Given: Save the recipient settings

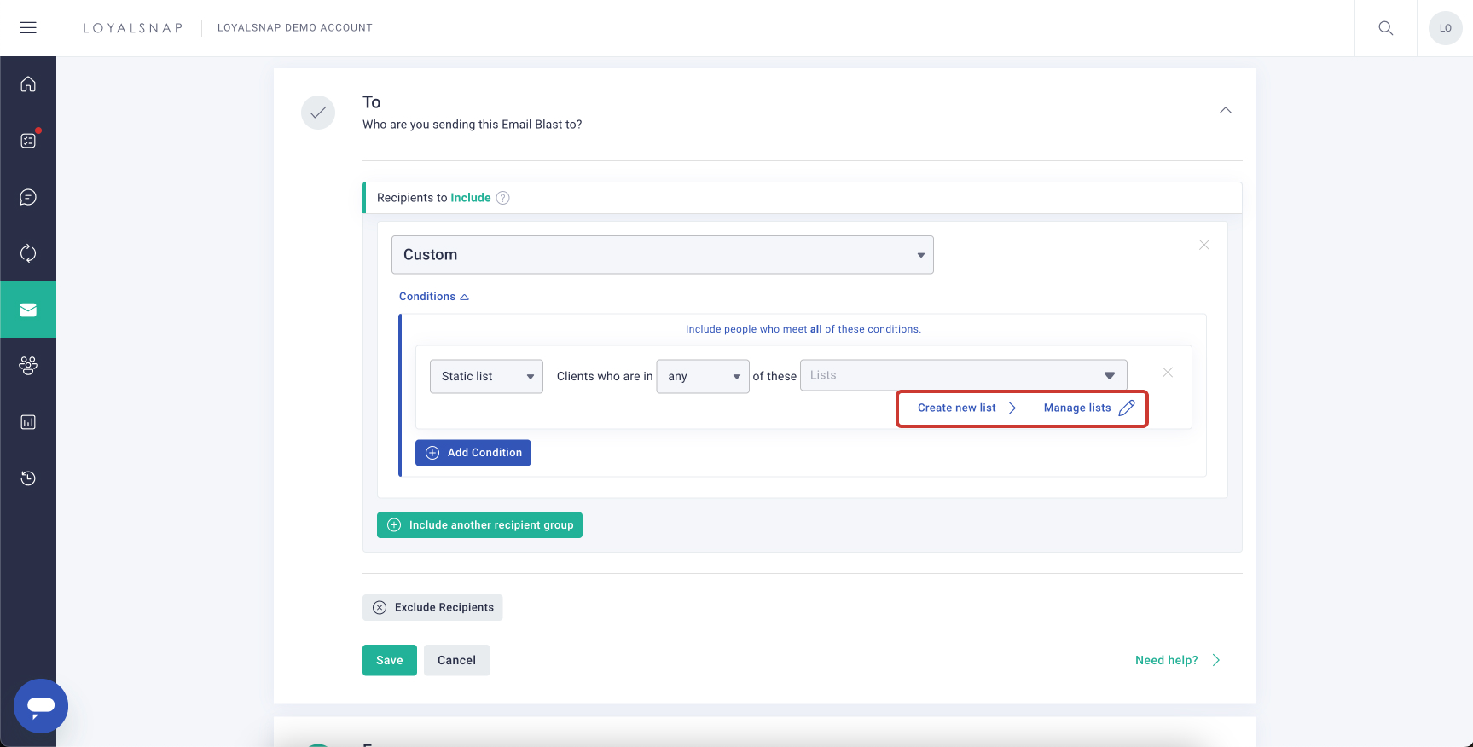Looking at the screenshot, I should point(390,660).
